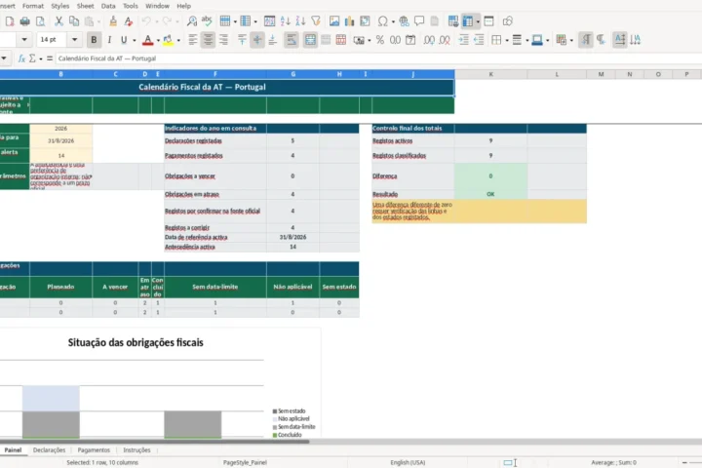
Task: Expand the highlighting color dropdown arrow
Action: [178, 40]
